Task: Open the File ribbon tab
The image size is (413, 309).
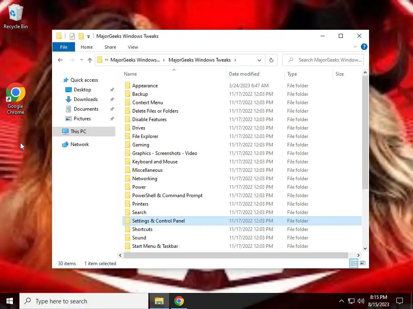Action: [64, 47]
